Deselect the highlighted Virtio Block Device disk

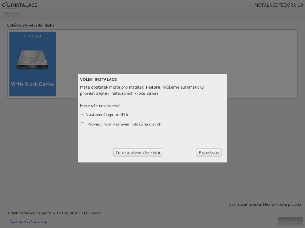click(x=32, y=63)
